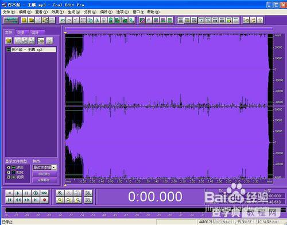The image size is (287, 225).
Task: Select the 伤不起 - 王麟.mp3 file entry
Action: [x=32, y=49]
